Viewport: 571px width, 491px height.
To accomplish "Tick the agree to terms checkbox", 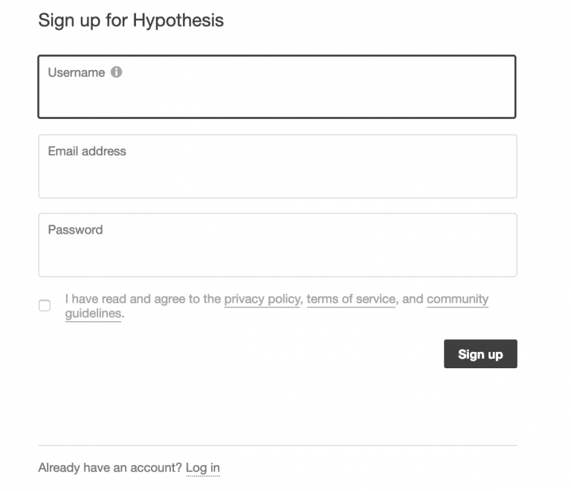I will coord(45,305).
